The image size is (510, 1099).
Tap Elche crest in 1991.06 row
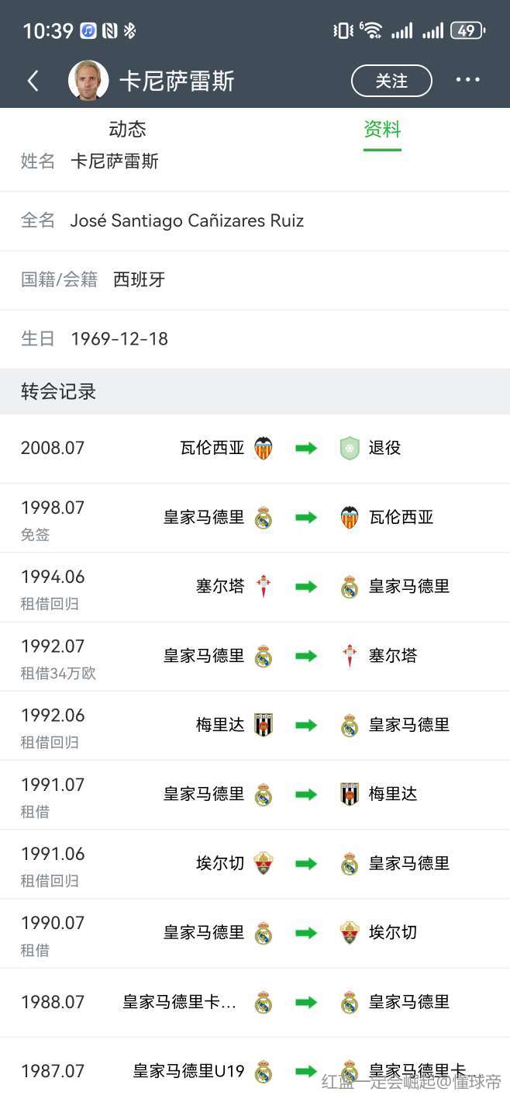point(264,863)
